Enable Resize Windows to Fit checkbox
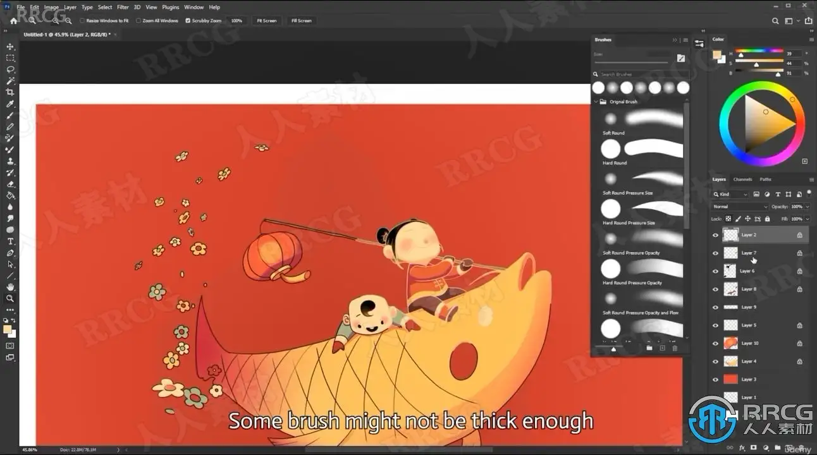Viewport: 817px width, 455px height. coord(82,21)
